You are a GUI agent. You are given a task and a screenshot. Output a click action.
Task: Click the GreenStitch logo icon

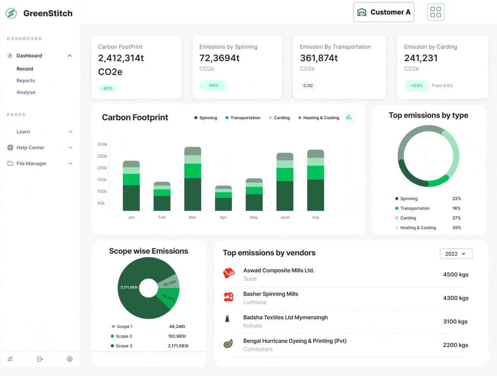coord(11,13)
